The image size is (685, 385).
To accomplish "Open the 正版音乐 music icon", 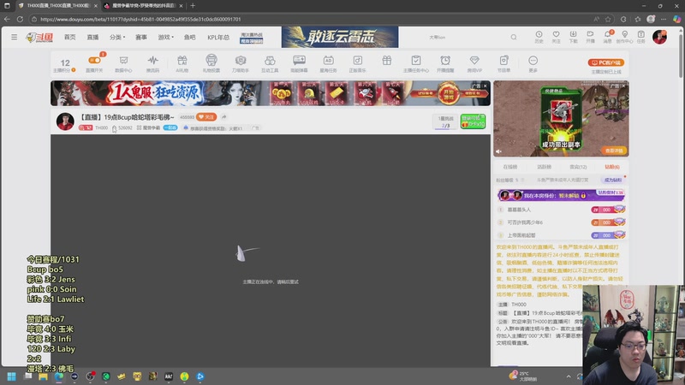I will click(x=357, y=63).
